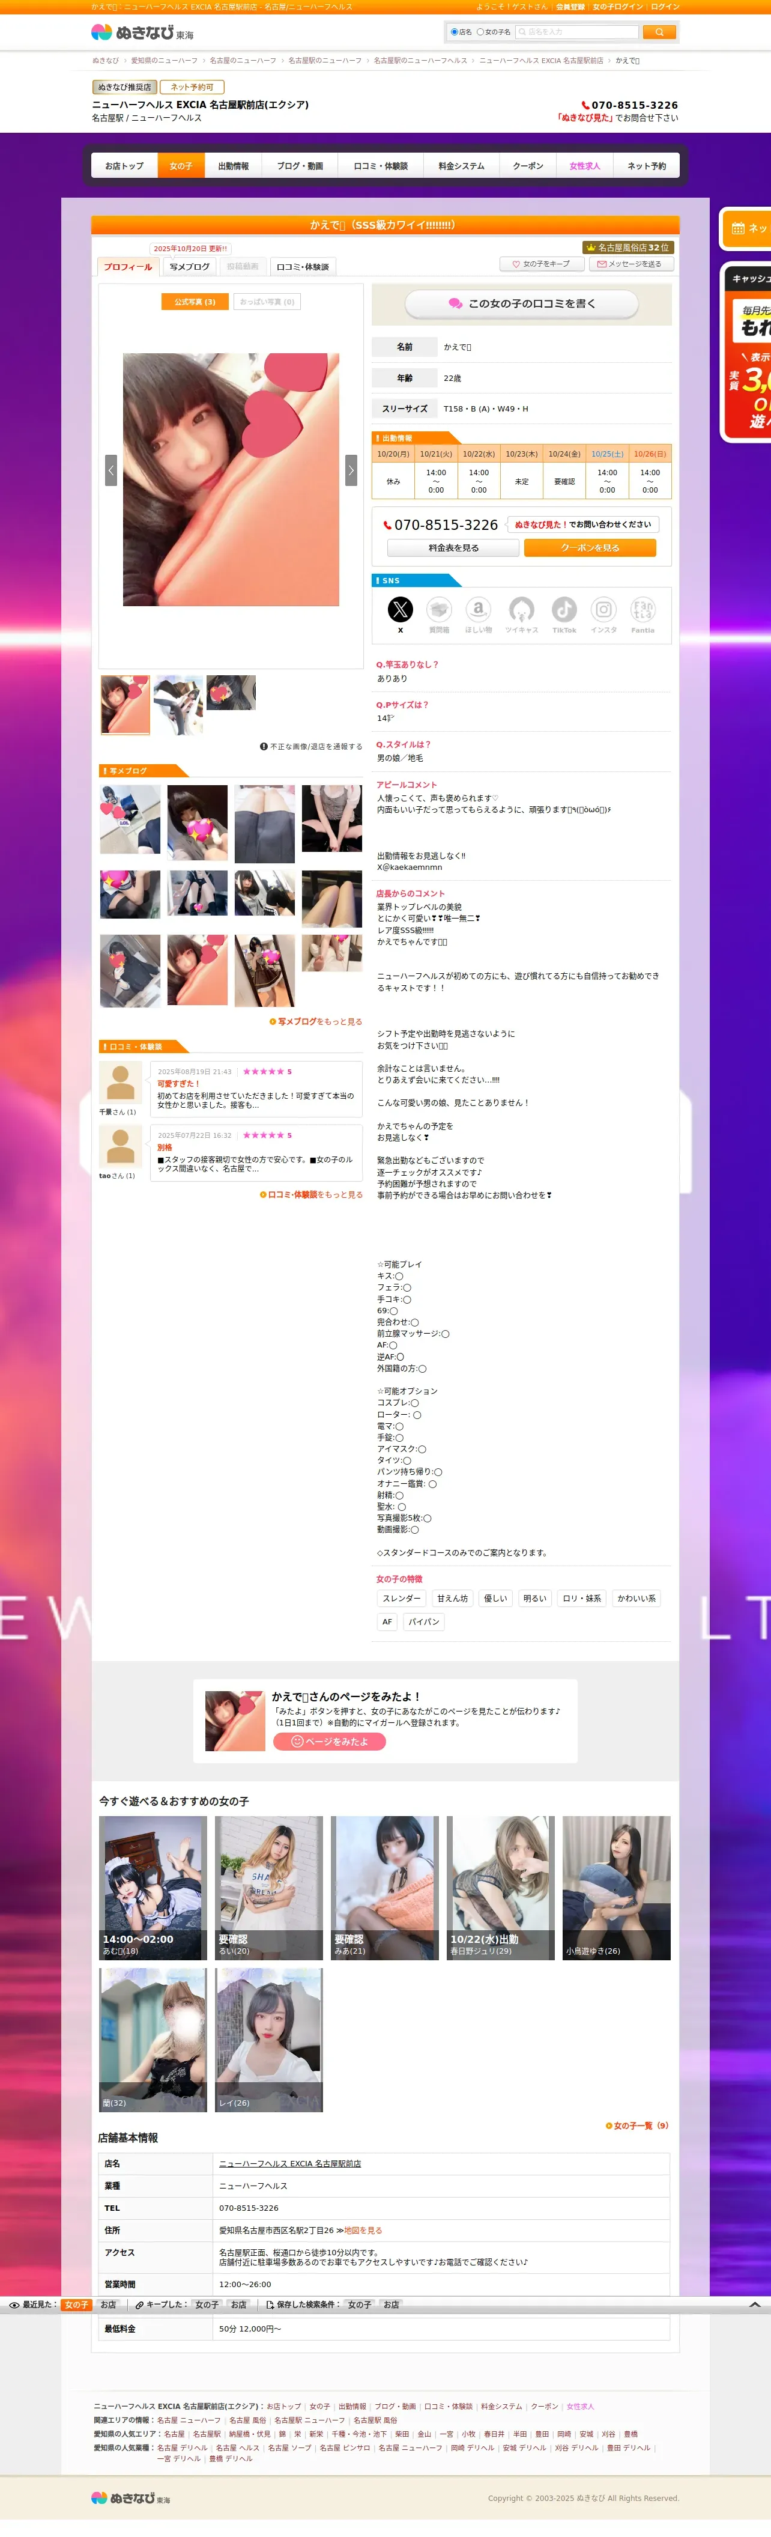This screenshot has height=2537, width=771.
Task: Open the 質問箱 question box icon
Action: click(x=439, y=610)
